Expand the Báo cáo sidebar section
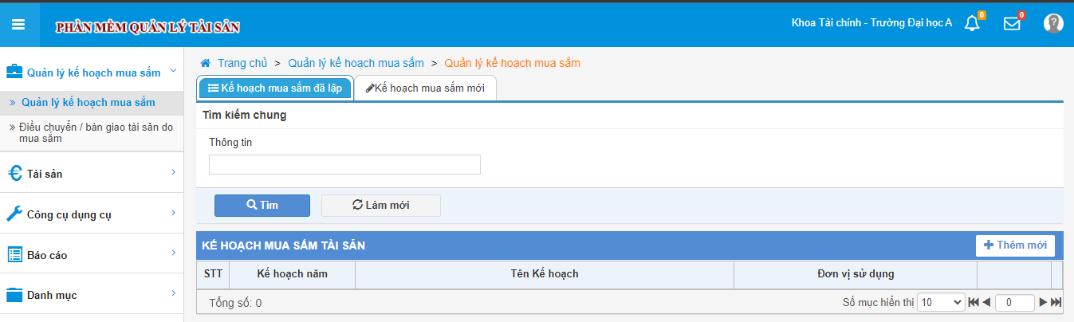The image size is (1074, 322). click(x=92, y=254)
